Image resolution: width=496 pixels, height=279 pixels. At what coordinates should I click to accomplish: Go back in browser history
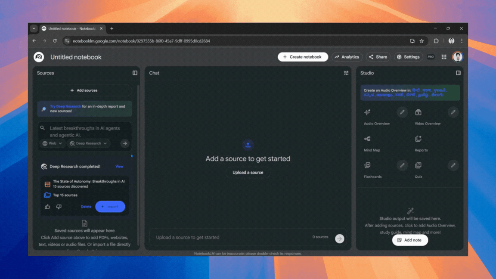[34, 41]
